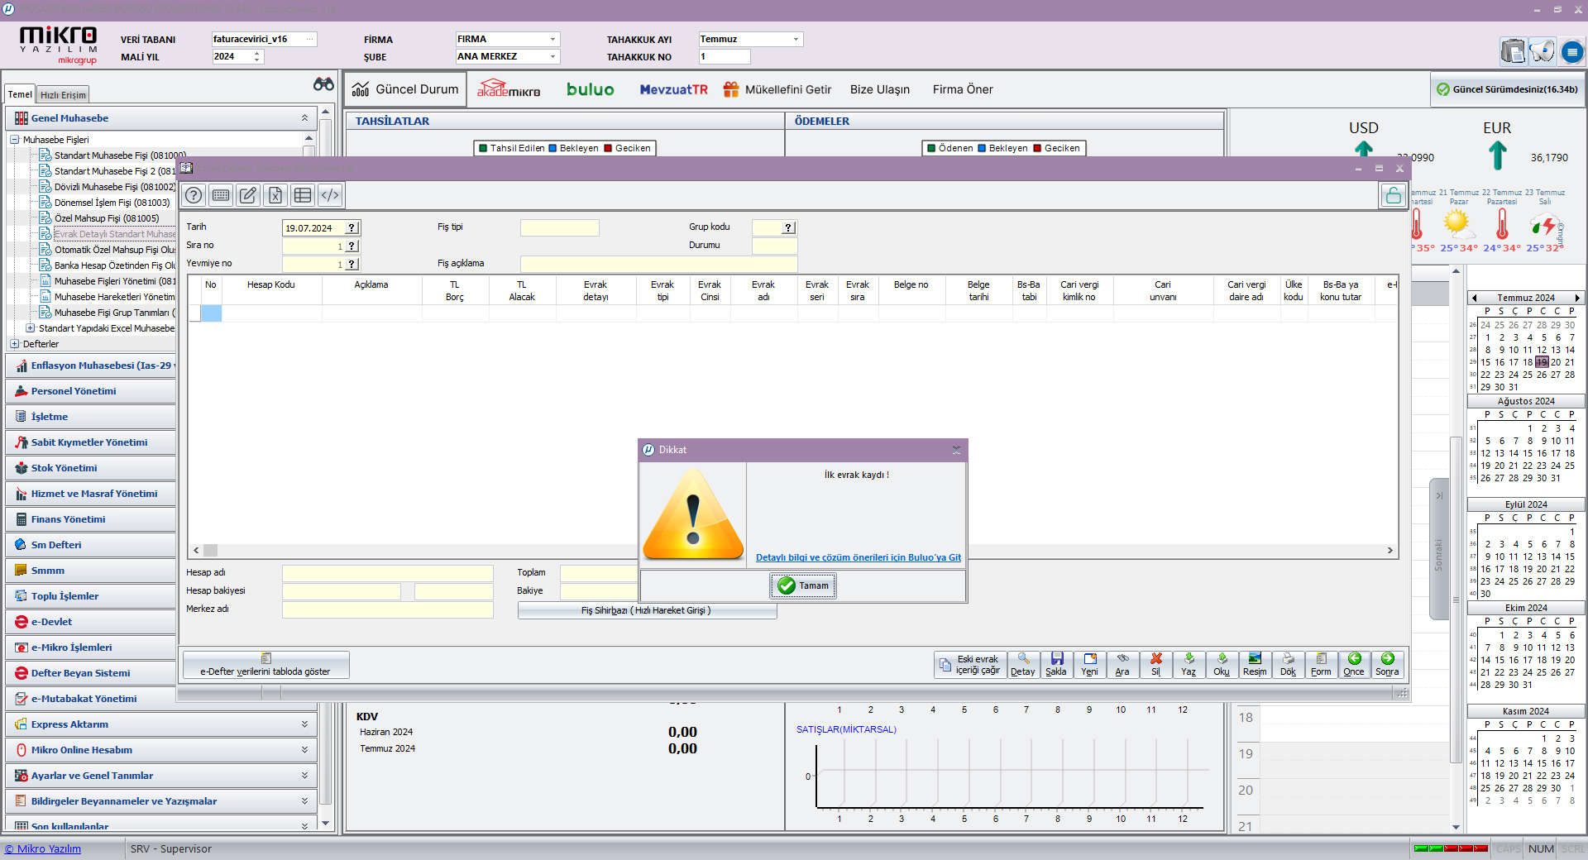
Task: Open the ŞUBE branch dropdown
Action: tap(552, 57)
